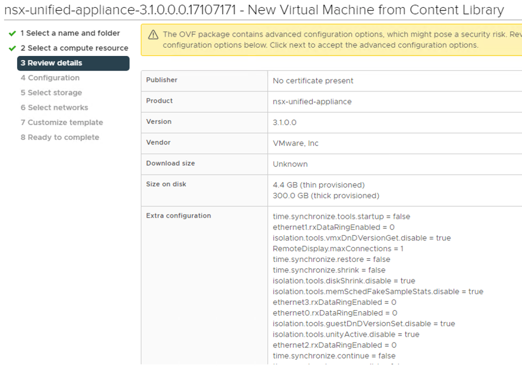Select '4.4 GB (thin provisioned)' text
This screenshot has height=378, width=522.
319,185
